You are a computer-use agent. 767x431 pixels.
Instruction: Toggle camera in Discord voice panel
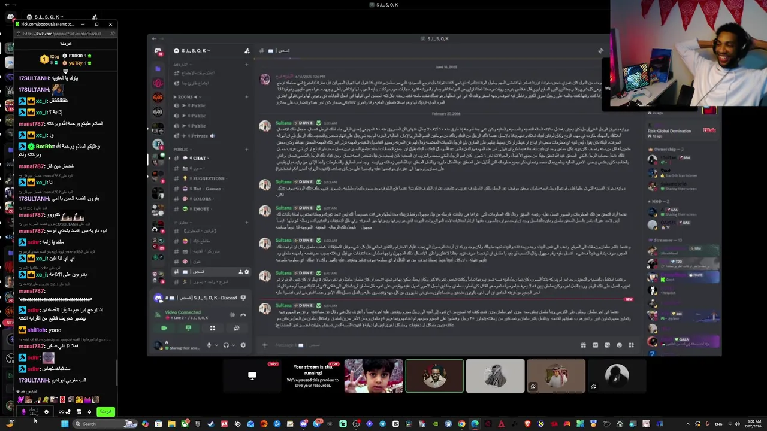click(x=164, y=328)
